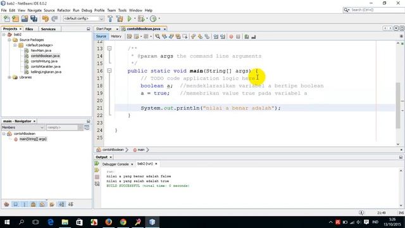This screenshot has width=405, height=228.
Task: Open Chrome from the Windows taskbar
Action: click(123, 222)
